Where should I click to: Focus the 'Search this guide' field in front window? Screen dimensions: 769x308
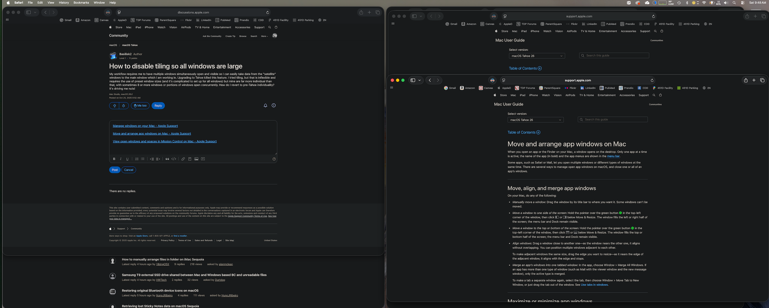tap(613, 119)
